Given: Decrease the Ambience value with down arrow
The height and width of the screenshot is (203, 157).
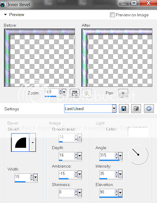Looking at the screenshot, I should click(x=76, y=176).
